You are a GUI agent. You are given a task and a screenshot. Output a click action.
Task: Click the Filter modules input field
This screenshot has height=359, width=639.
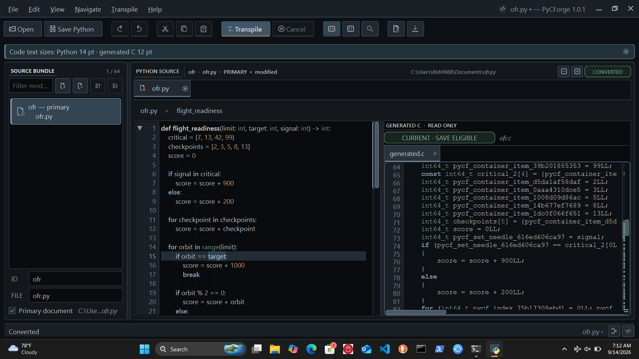pos(31,86)
